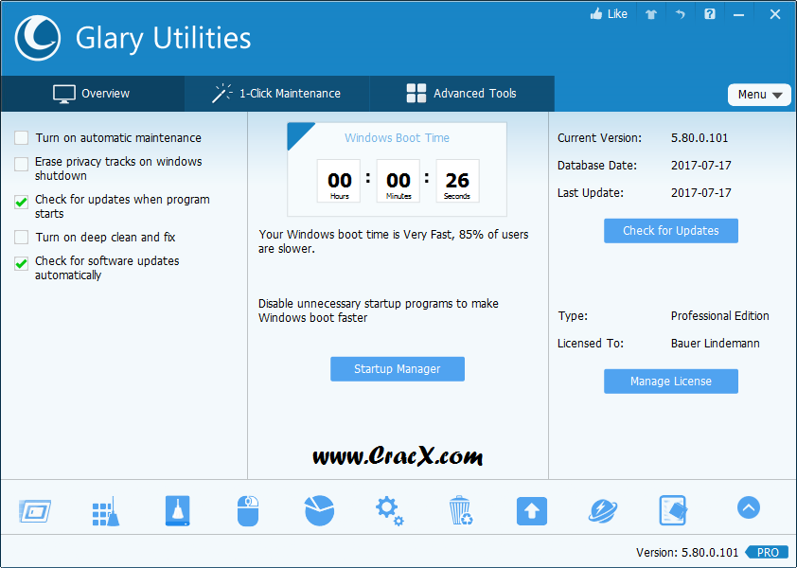Screen dimensions: 797x568
Task: Click the Database Date value 2017-07-17
Action: tap(701, 166)
